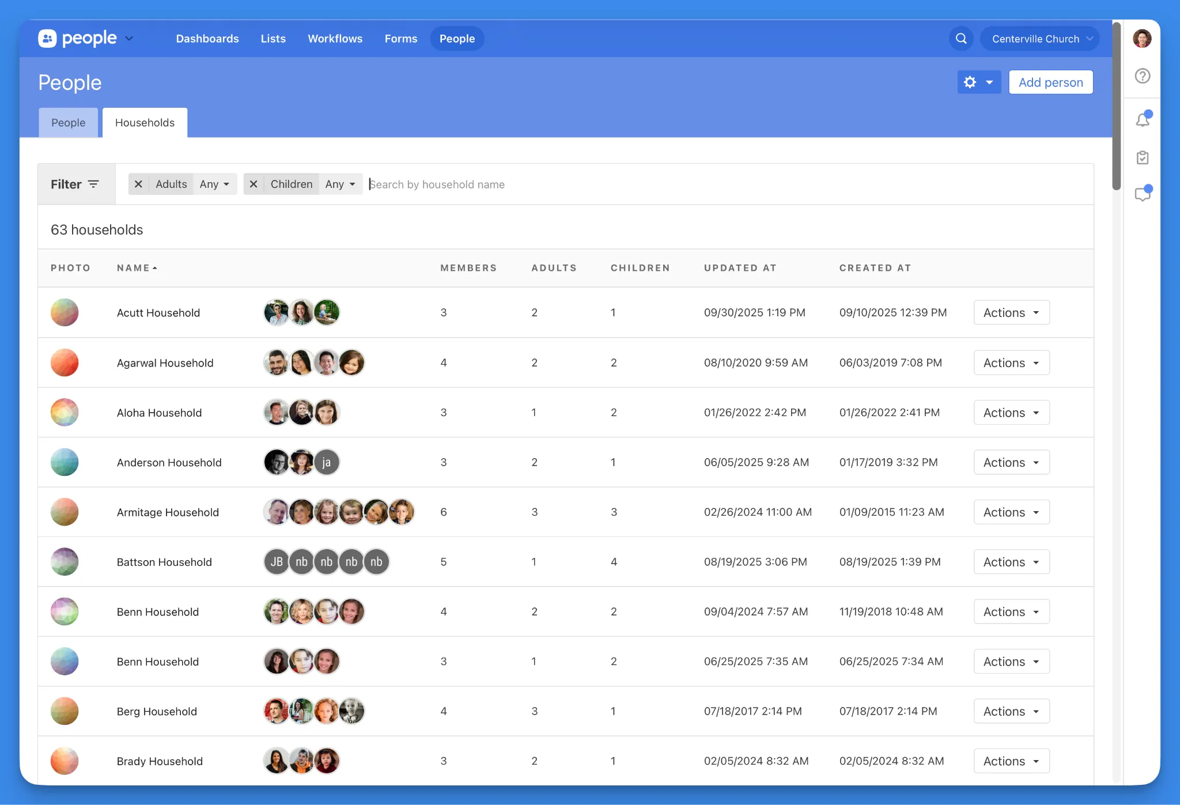Click the user profile avatar

(1142, 39)
